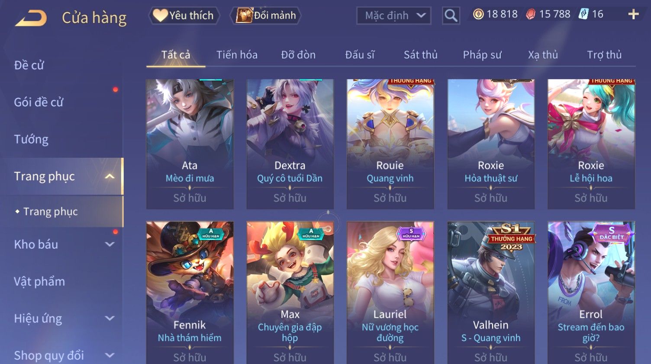Open Gói đề cử in sidebar
651x364 pixels.
pyautogui.click(x=39, y=102)
